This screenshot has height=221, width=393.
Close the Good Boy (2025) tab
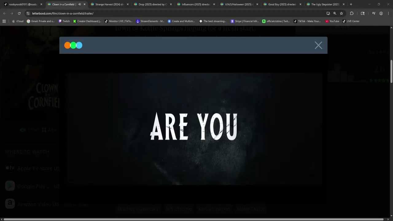300,4
